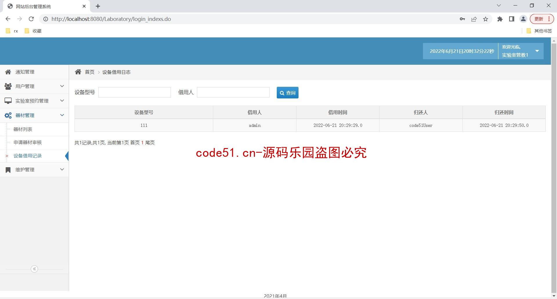This screenshot has height=299, width=557.
Task: Select cell 2022-06-21 20:29:29.0
Action: (x=338, y=125)
